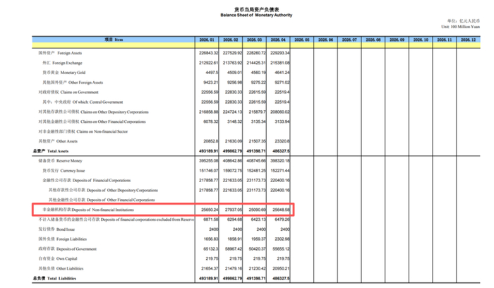Select Foreign Assets value 226843.32
The image size is (494, 288).
(208, 53)
